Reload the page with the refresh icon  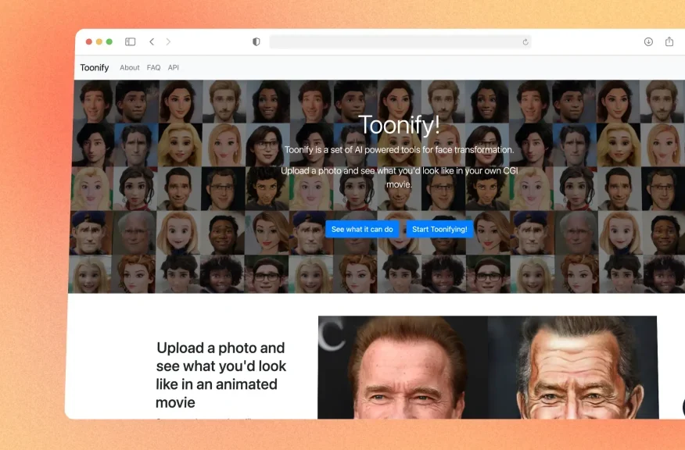point(525,42)
